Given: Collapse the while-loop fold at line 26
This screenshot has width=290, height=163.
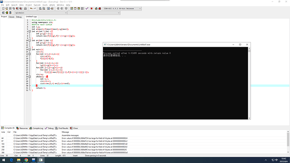Looking at the screenshot, I should (x=29, y=77).
